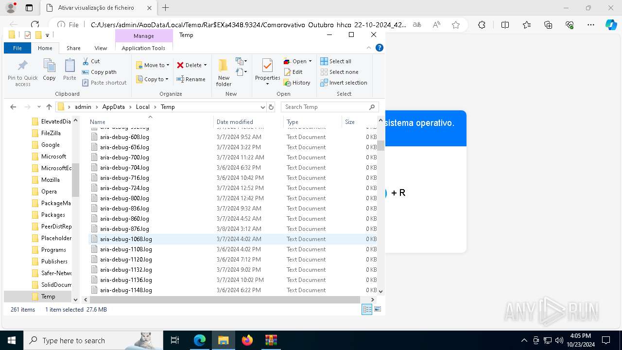Click Task View taskbar button
Screen dimensions: 622x350
175,340
